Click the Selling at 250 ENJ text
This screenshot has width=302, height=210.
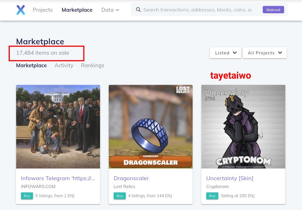click(x=238, y=196)
